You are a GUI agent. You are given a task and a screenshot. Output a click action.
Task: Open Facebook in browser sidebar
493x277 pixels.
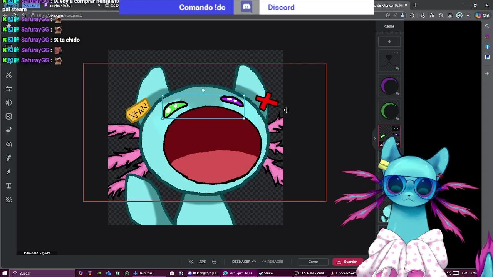(x=487, y=47)
